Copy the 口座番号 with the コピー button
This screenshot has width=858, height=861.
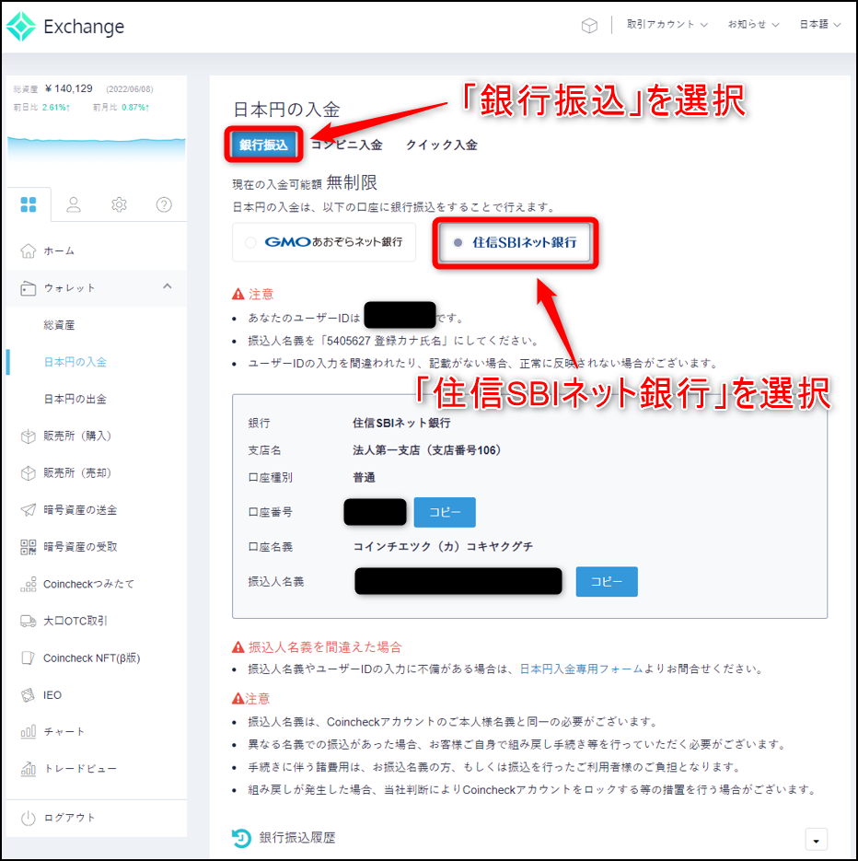click(x=445, y=511)
